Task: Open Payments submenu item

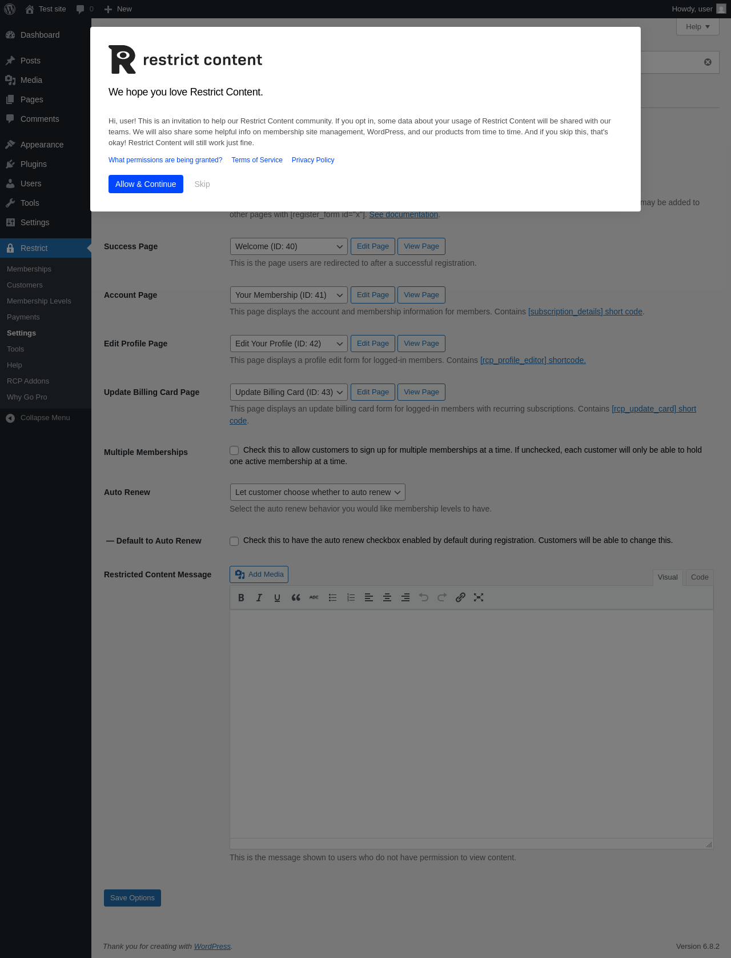Action: (x=23, y=317)
